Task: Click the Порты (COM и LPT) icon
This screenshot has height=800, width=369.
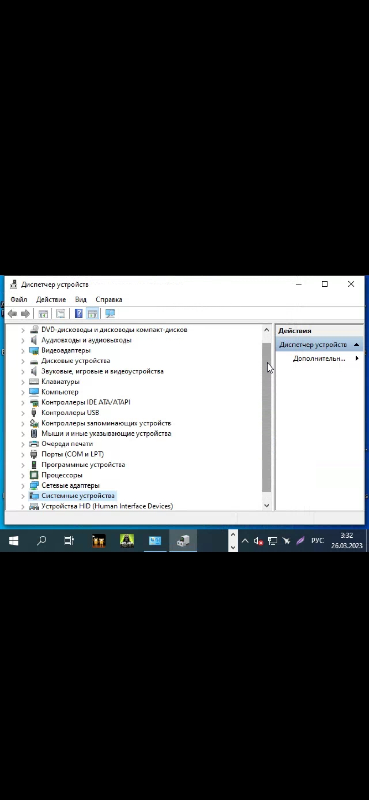Action: [x=34, y=454]
